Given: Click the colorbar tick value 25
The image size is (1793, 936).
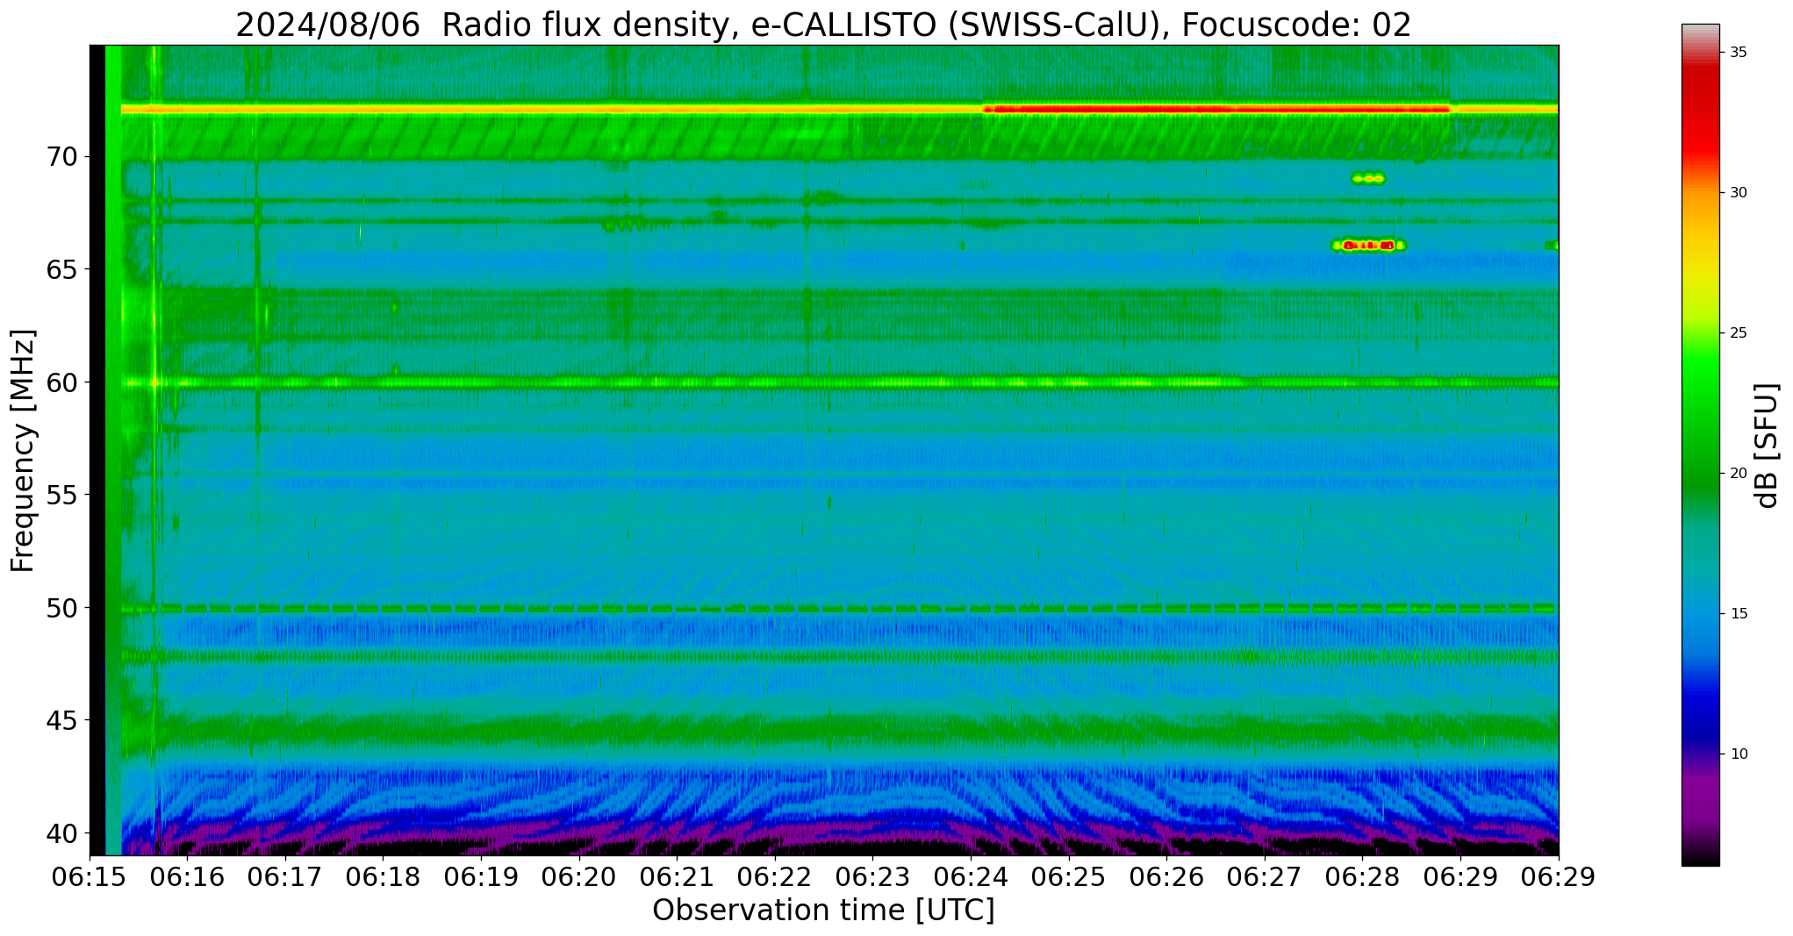Looking at the screenshot, I should coord(1738,333).
